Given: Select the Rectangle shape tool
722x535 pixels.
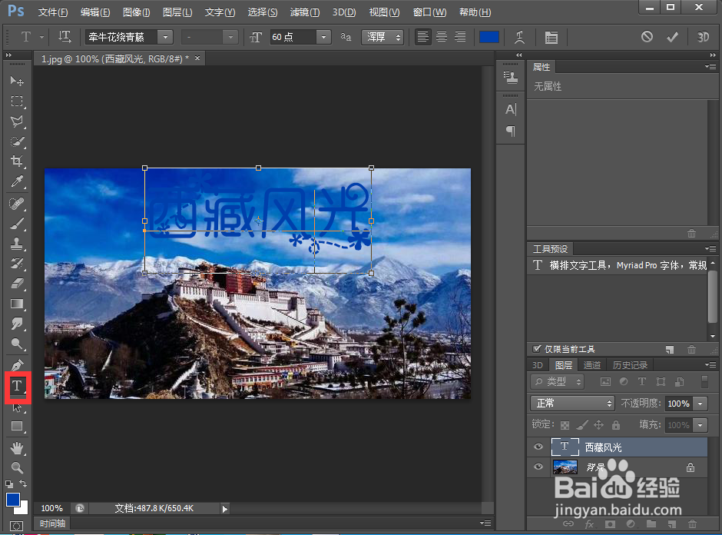Looking at the screenshot, I should tap(17, 427).
